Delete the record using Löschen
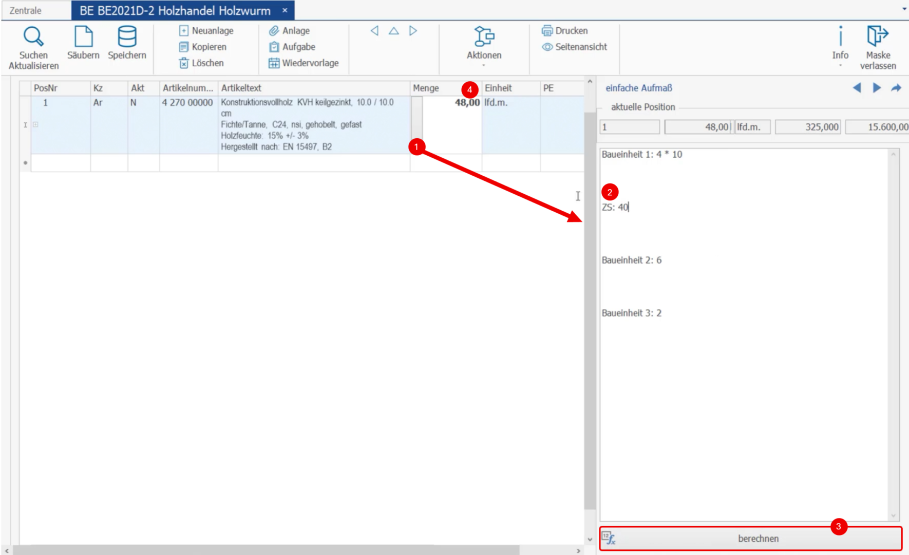The image size is (909, 555). (x=201, y=63)
